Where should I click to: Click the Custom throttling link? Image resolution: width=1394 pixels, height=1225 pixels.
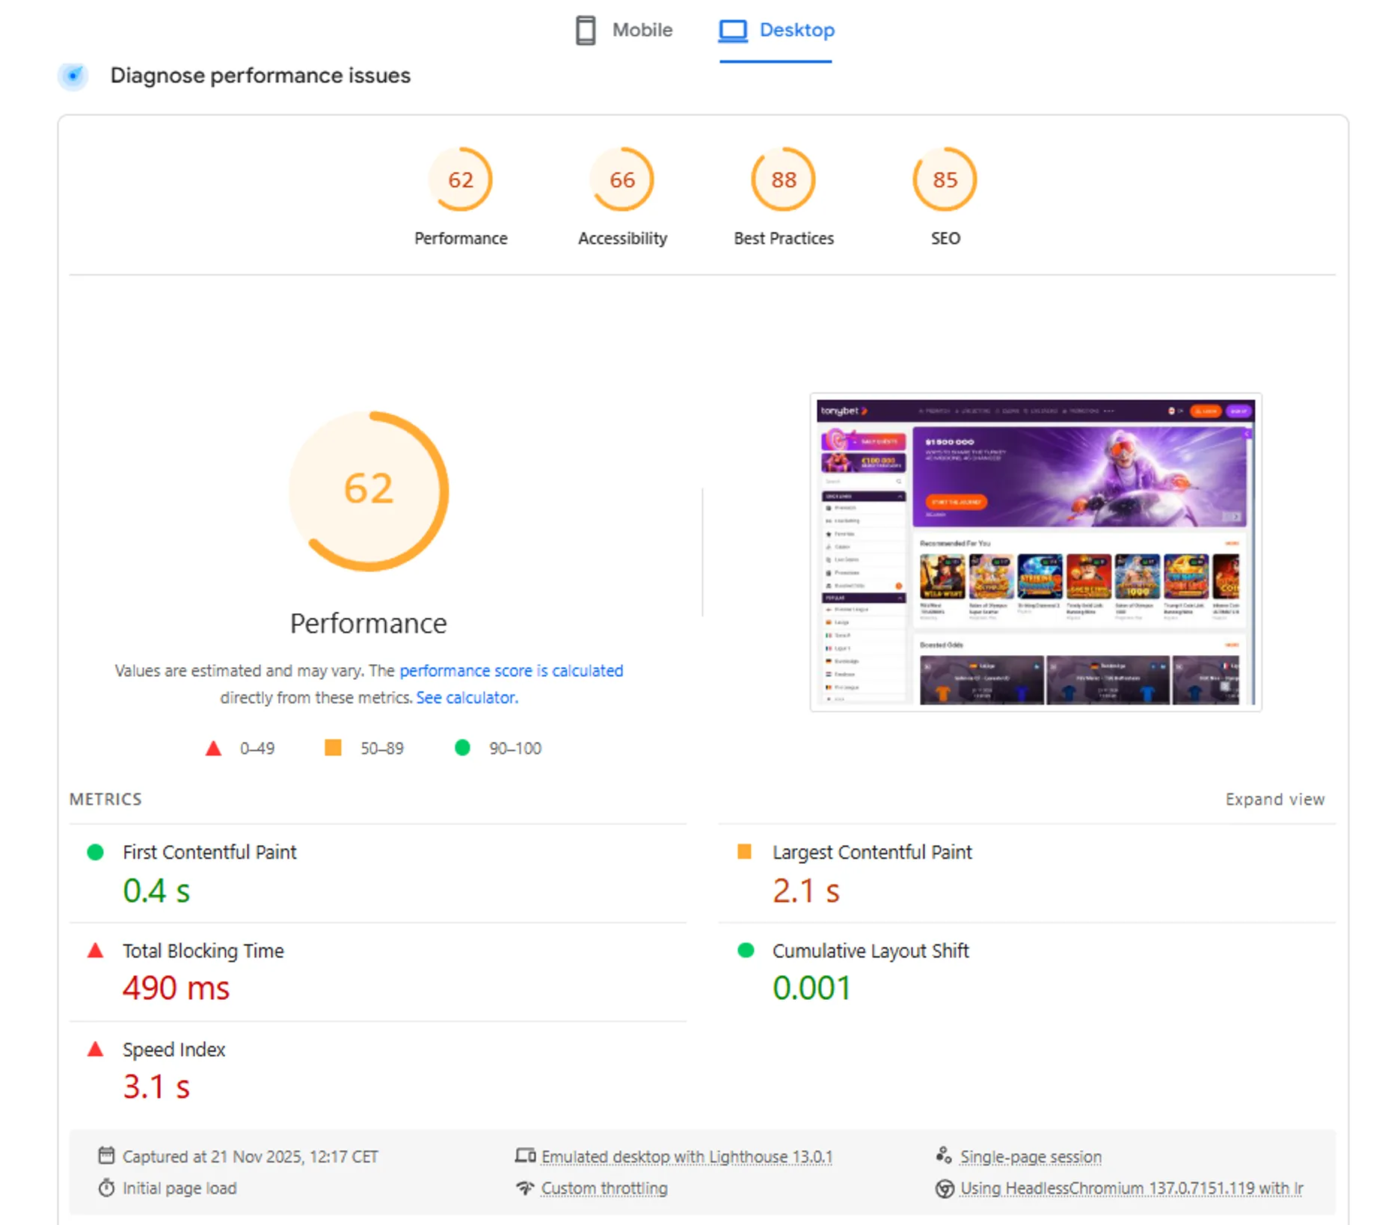[604, 1188]
